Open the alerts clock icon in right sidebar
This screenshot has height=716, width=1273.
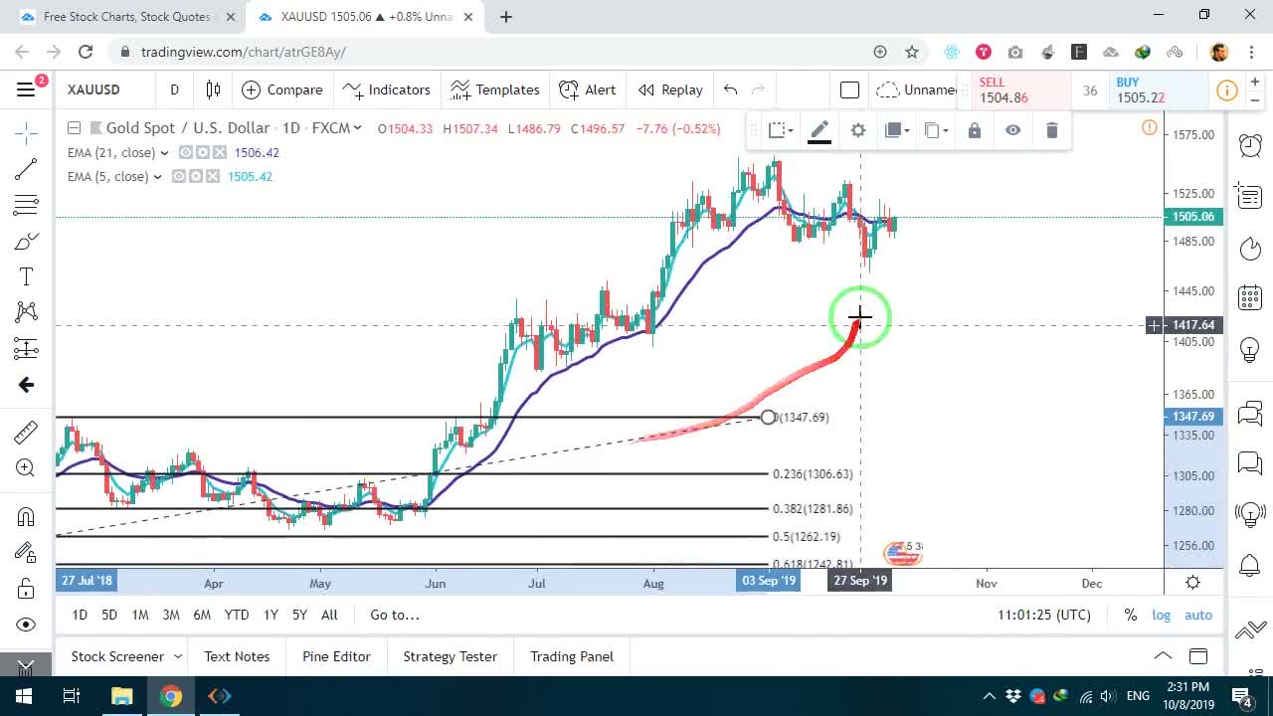1250,145
